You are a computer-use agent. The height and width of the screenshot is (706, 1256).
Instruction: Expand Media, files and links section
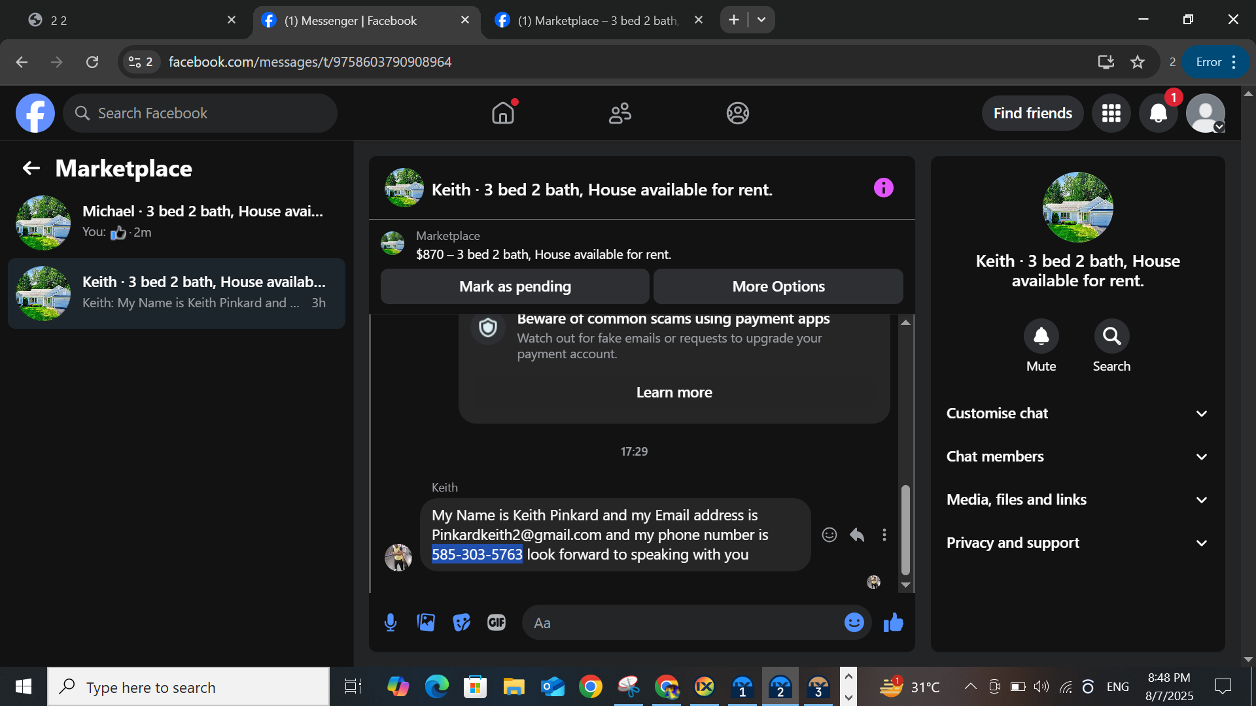[1077, 499]
